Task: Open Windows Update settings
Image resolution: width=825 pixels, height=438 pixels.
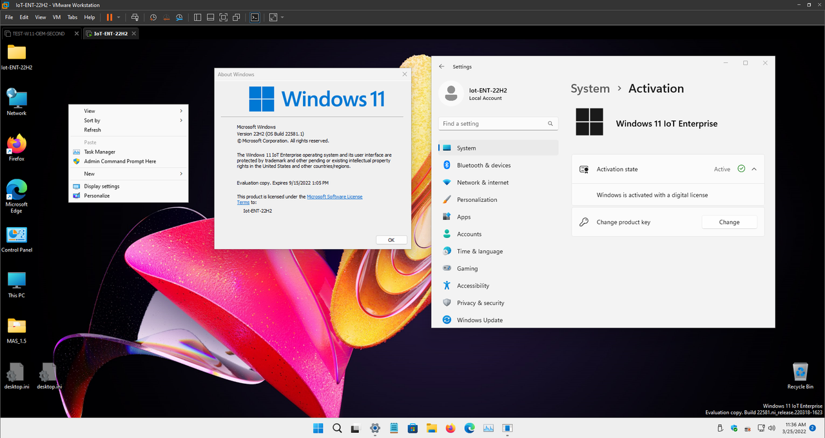Action: point(498,320)
